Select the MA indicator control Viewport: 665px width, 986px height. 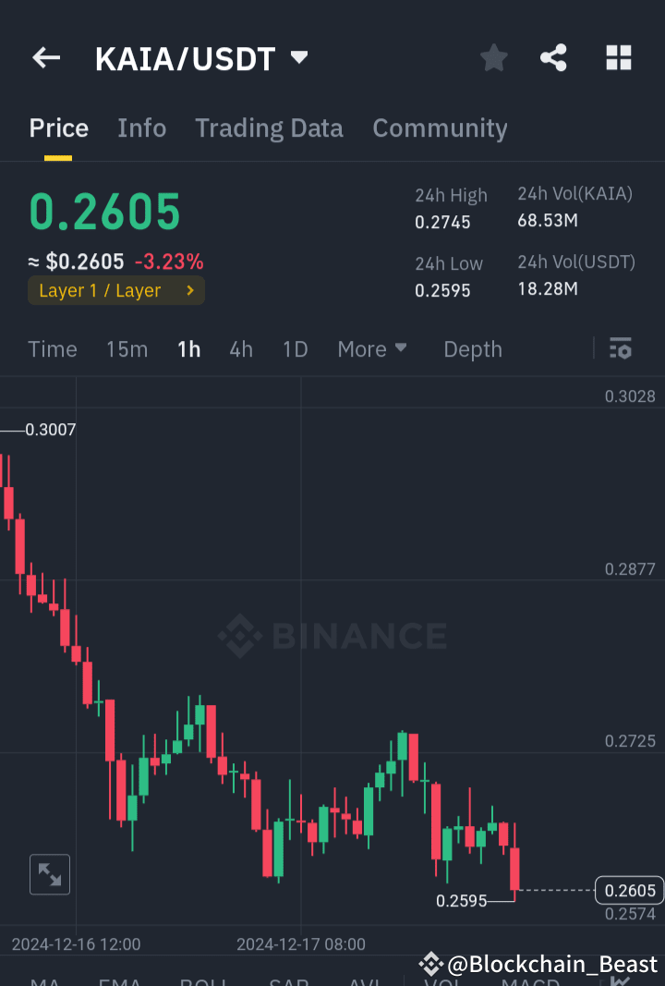[x=44, y=982]
